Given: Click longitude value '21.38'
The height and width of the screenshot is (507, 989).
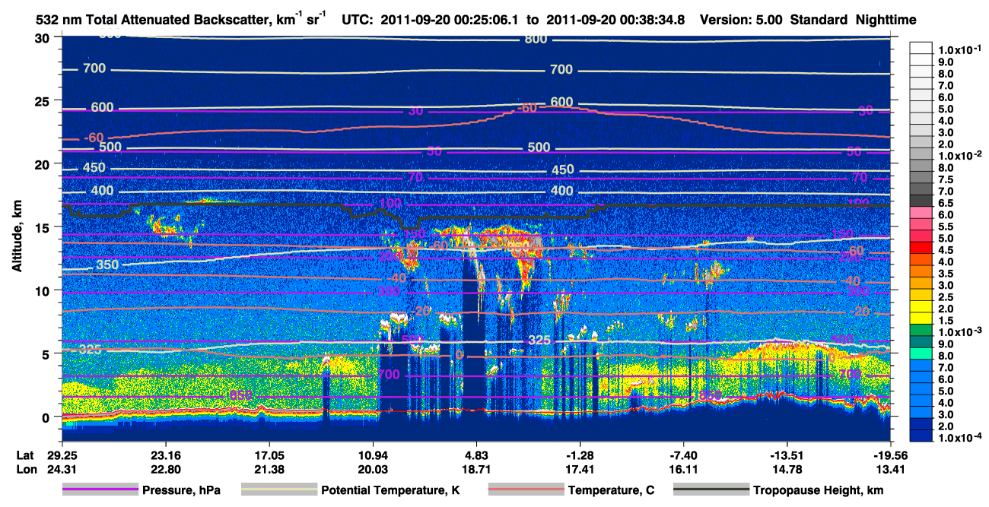Looking at the screenshot, I should (269, 469).
